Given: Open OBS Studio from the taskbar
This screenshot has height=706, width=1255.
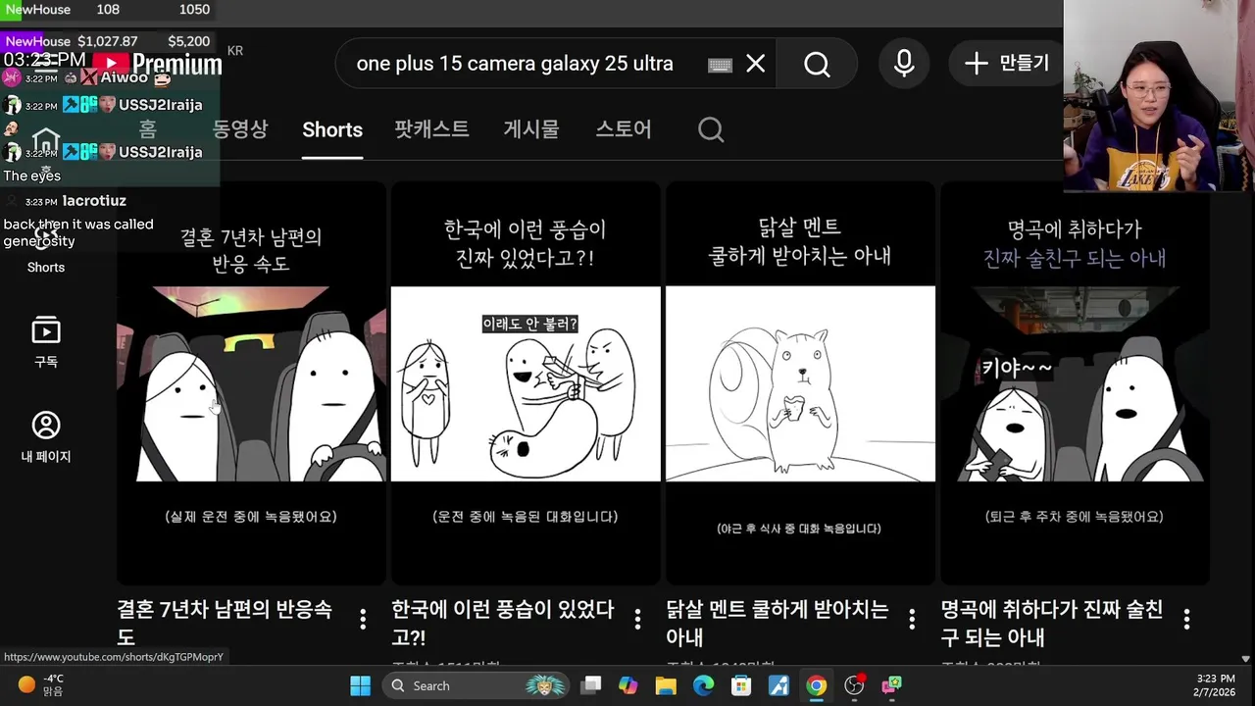Looking at the screenshot, I should point(854,685).
